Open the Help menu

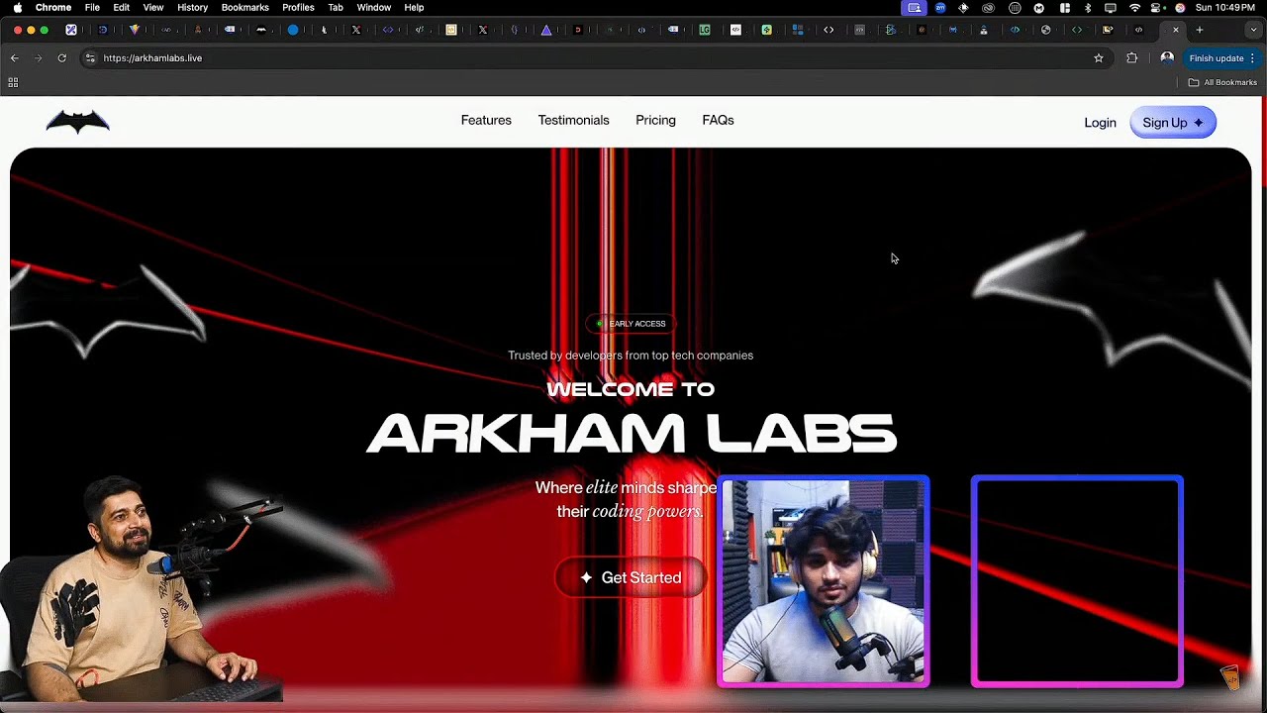click(x=414, y=7)
